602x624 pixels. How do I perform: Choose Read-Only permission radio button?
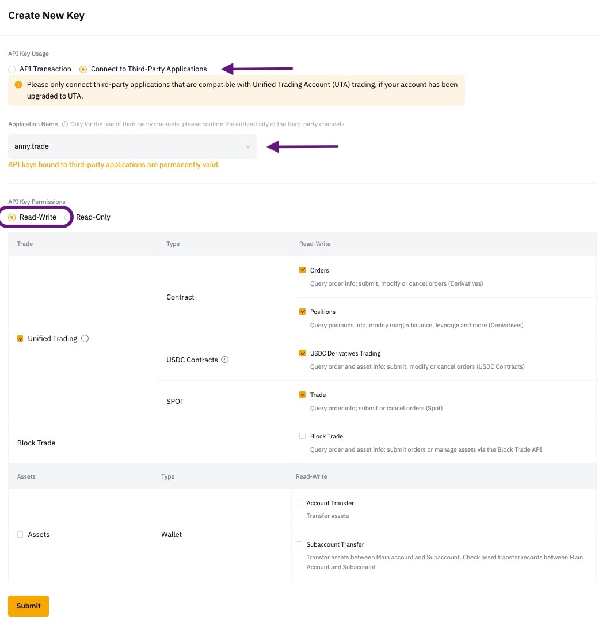(93, 217)
